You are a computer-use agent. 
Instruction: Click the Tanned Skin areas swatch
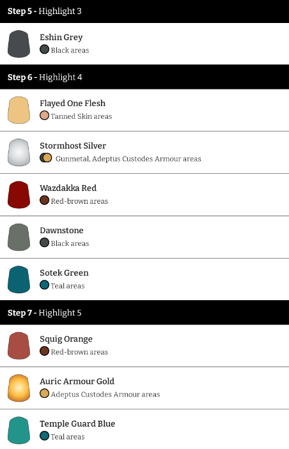[44, 116]
